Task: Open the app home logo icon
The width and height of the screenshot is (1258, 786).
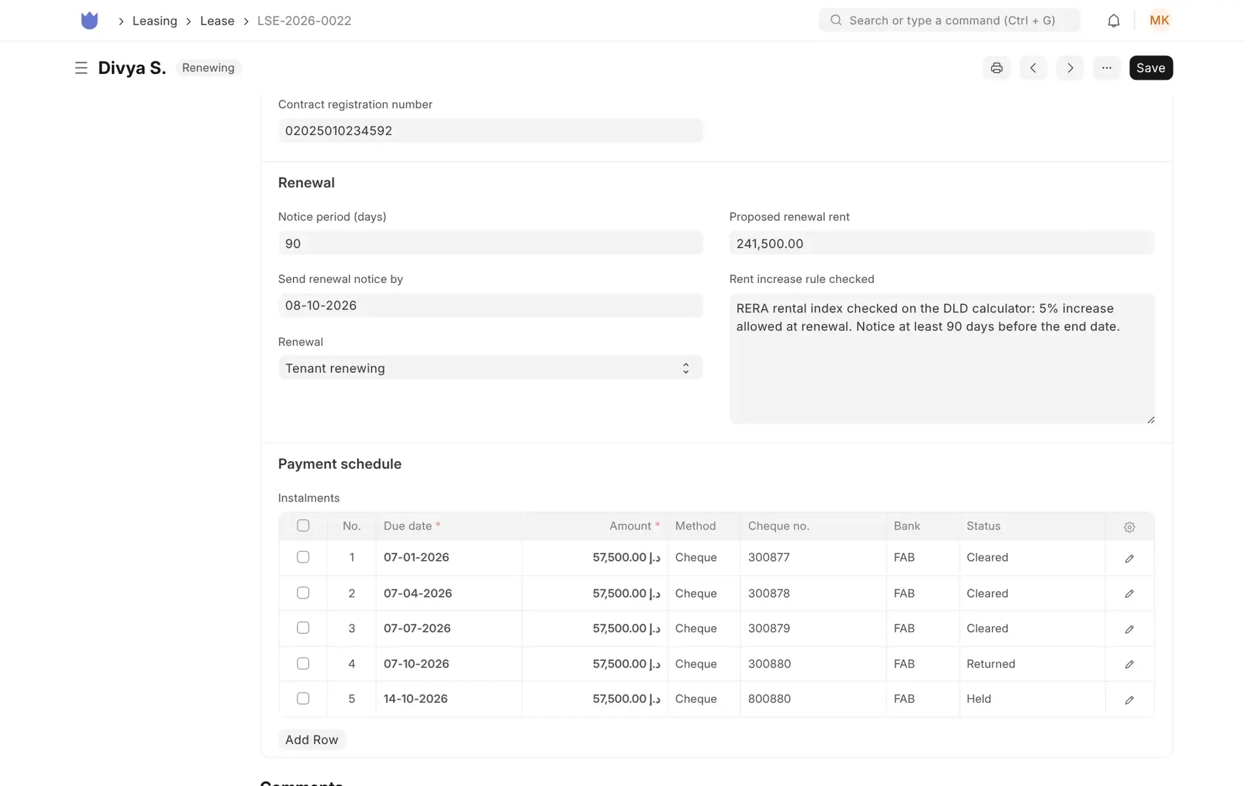Action: point(89,20)
